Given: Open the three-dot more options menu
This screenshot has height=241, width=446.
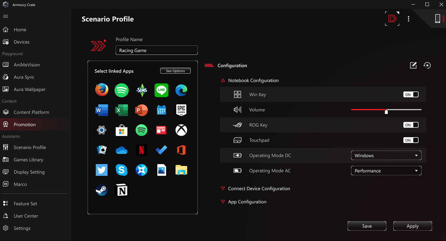Looking at the screenshot, I should pos(409,19).
